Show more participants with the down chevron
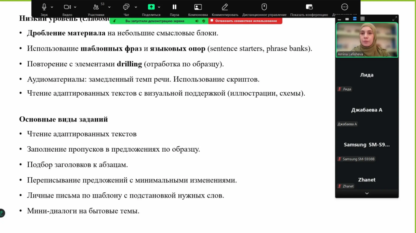 coord(367,194)
